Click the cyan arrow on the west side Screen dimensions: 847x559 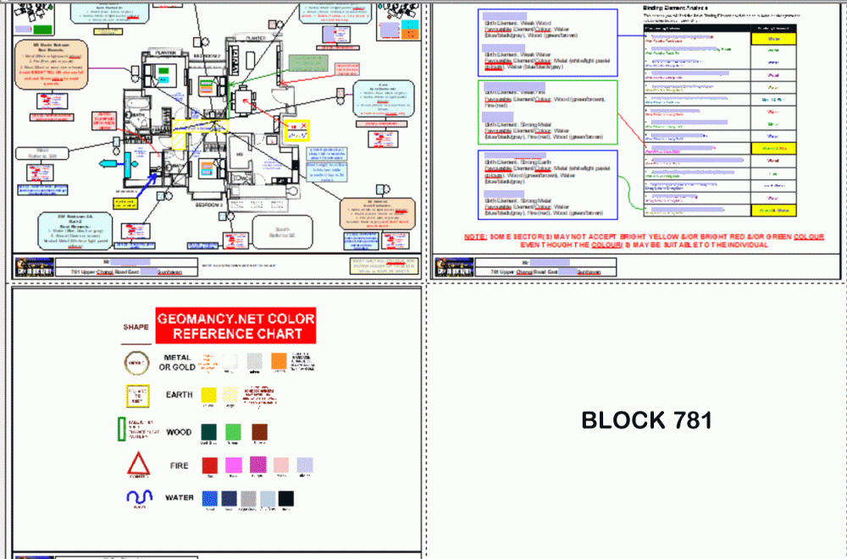pyautogui.click(x=107, y=163)
